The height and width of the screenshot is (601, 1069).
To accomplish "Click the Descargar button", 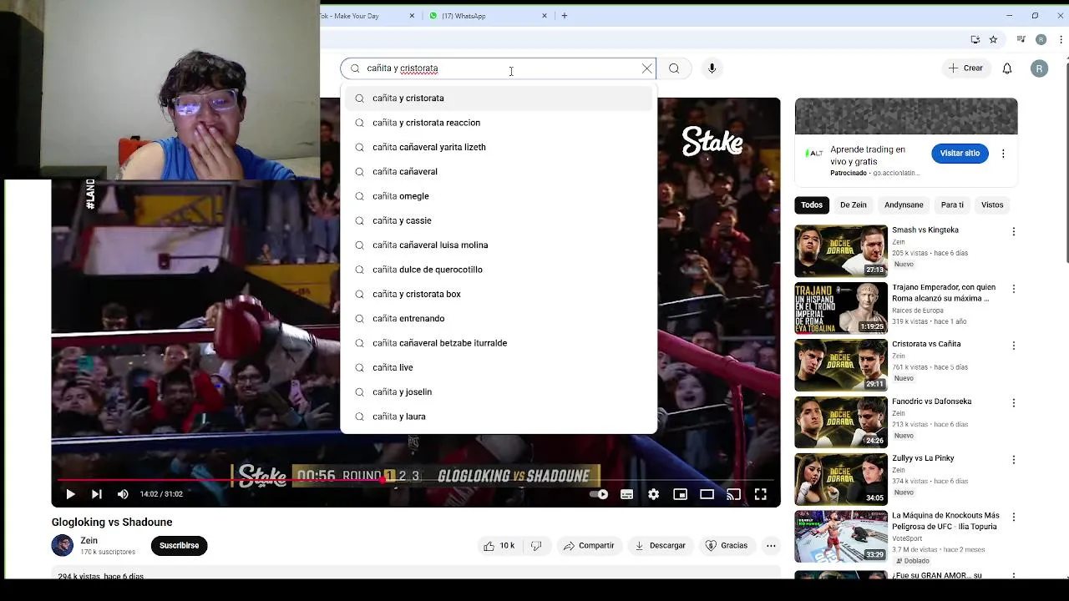I will [660, 546].
